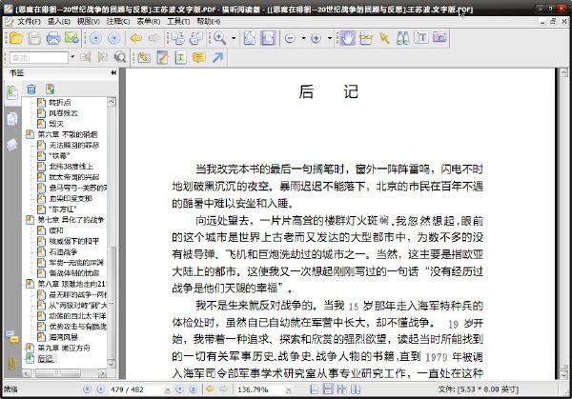Open the find box dropdown arrow
This screenshot has height=399, width=572.
click(x=72, y=57)
